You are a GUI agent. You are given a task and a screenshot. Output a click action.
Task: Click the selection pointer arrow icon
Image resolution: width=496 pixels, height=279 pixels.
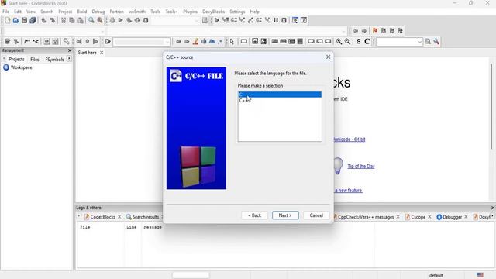[x=232, y=41]
